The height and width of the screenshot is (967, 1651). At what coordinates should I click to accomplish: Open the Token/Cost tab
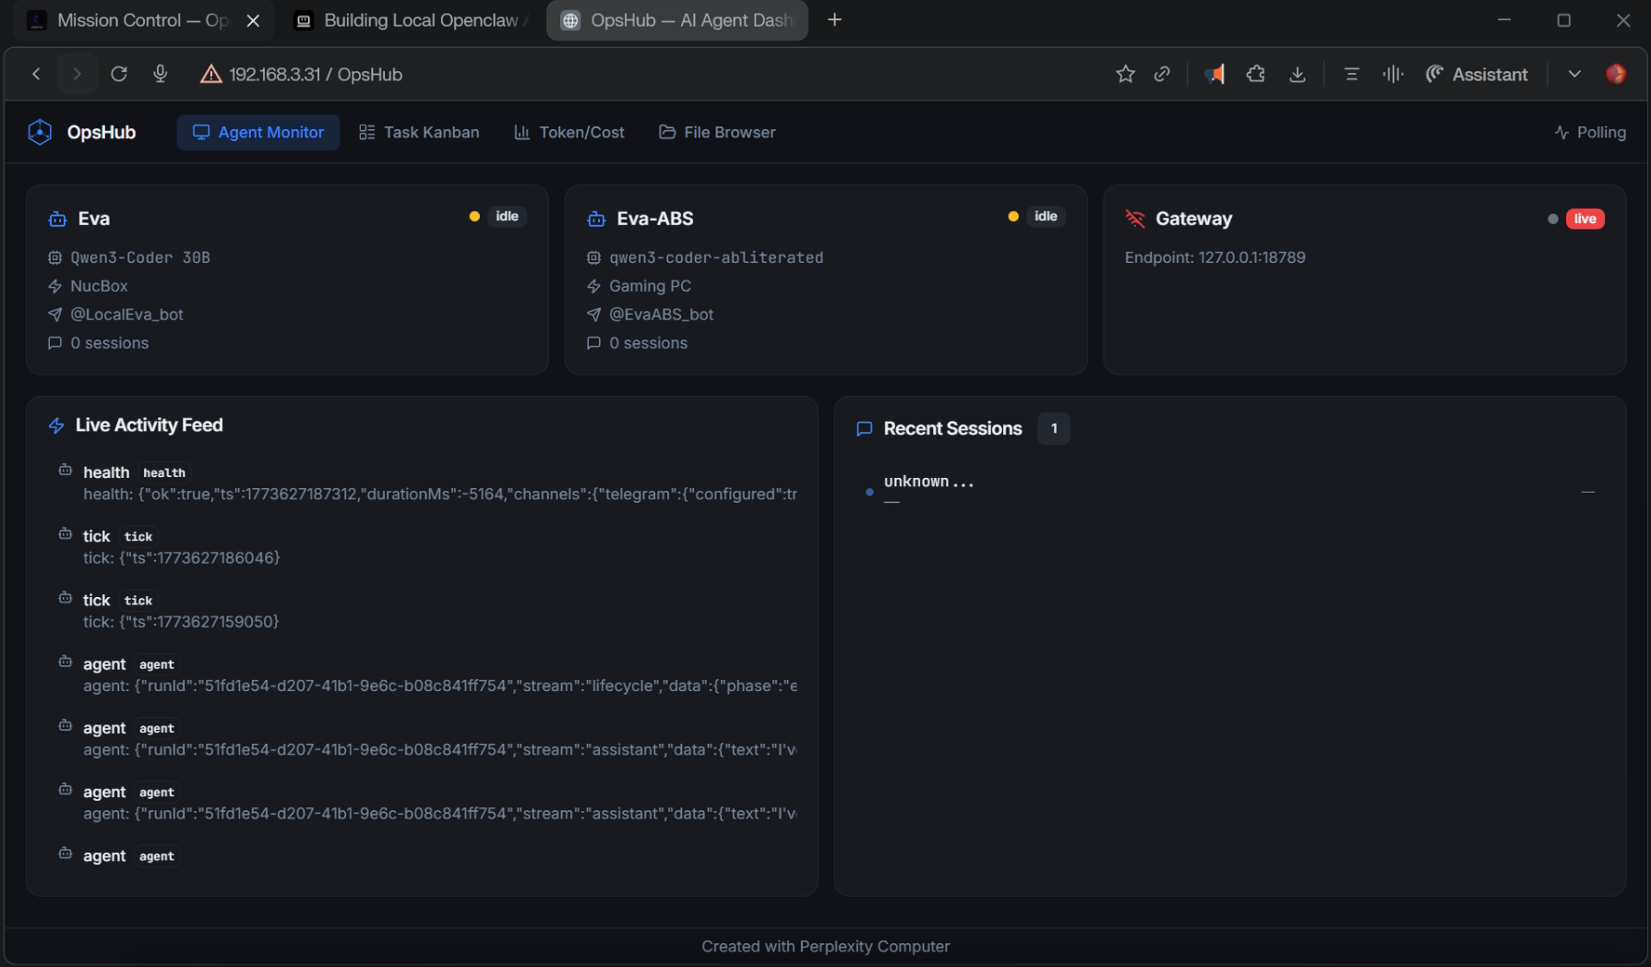pos(569,132)
